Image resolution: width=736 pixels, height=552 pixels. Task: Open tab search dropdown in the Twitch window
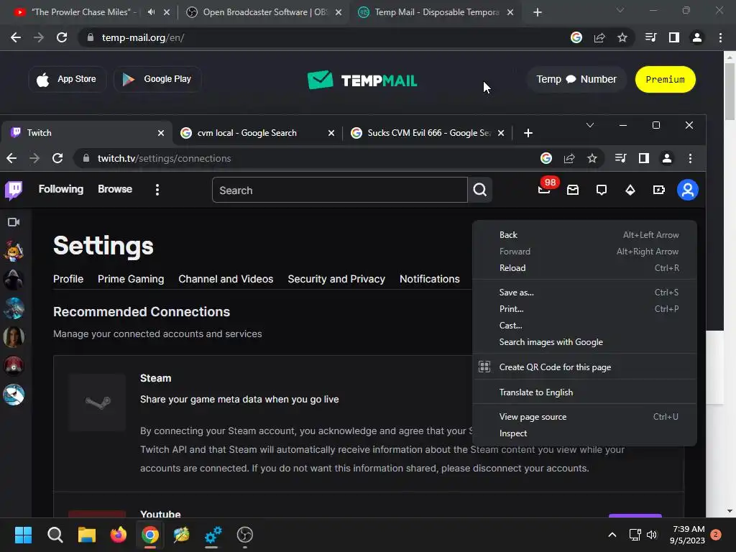pyautogui.click(x=590, y=125)
